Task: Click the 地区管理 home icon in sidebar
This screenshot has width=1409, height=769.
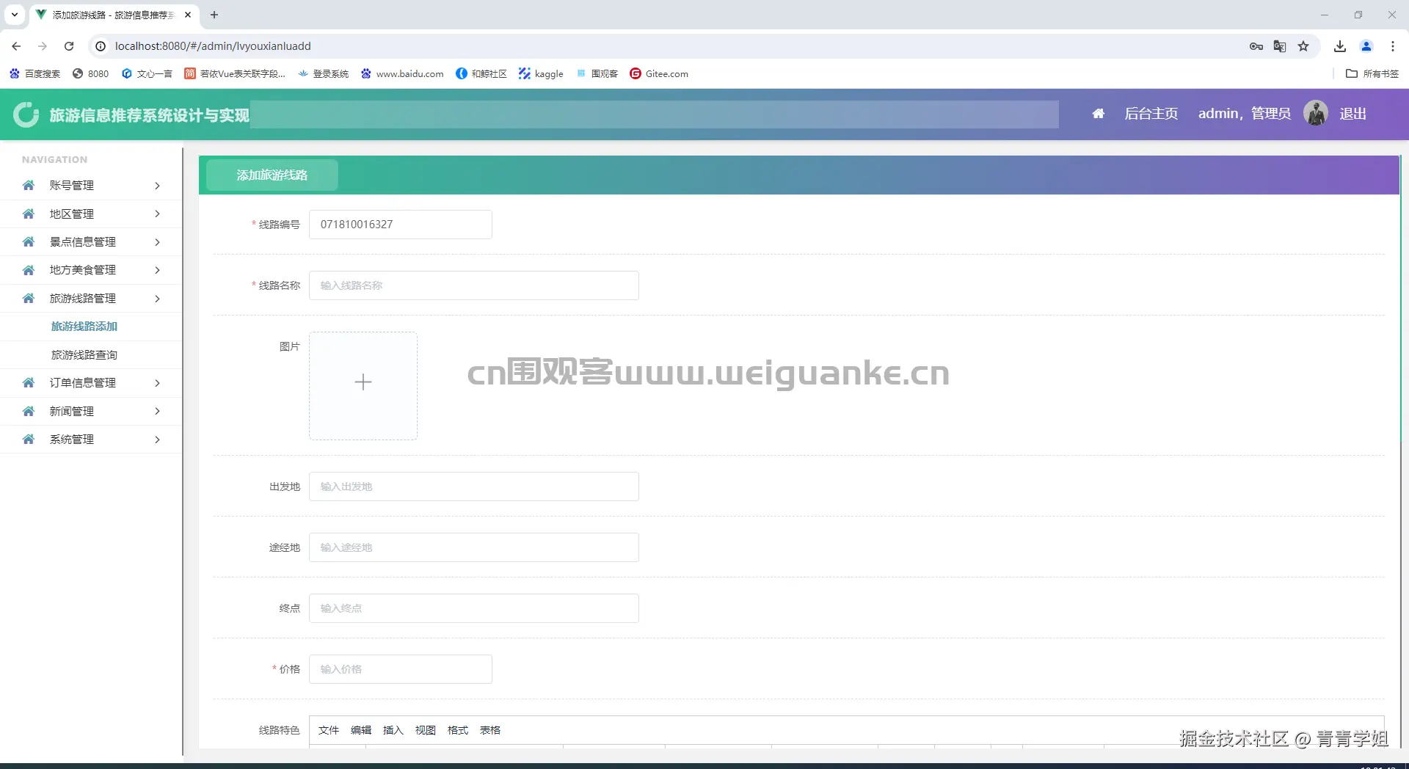Action: click(x=28, y=214)
